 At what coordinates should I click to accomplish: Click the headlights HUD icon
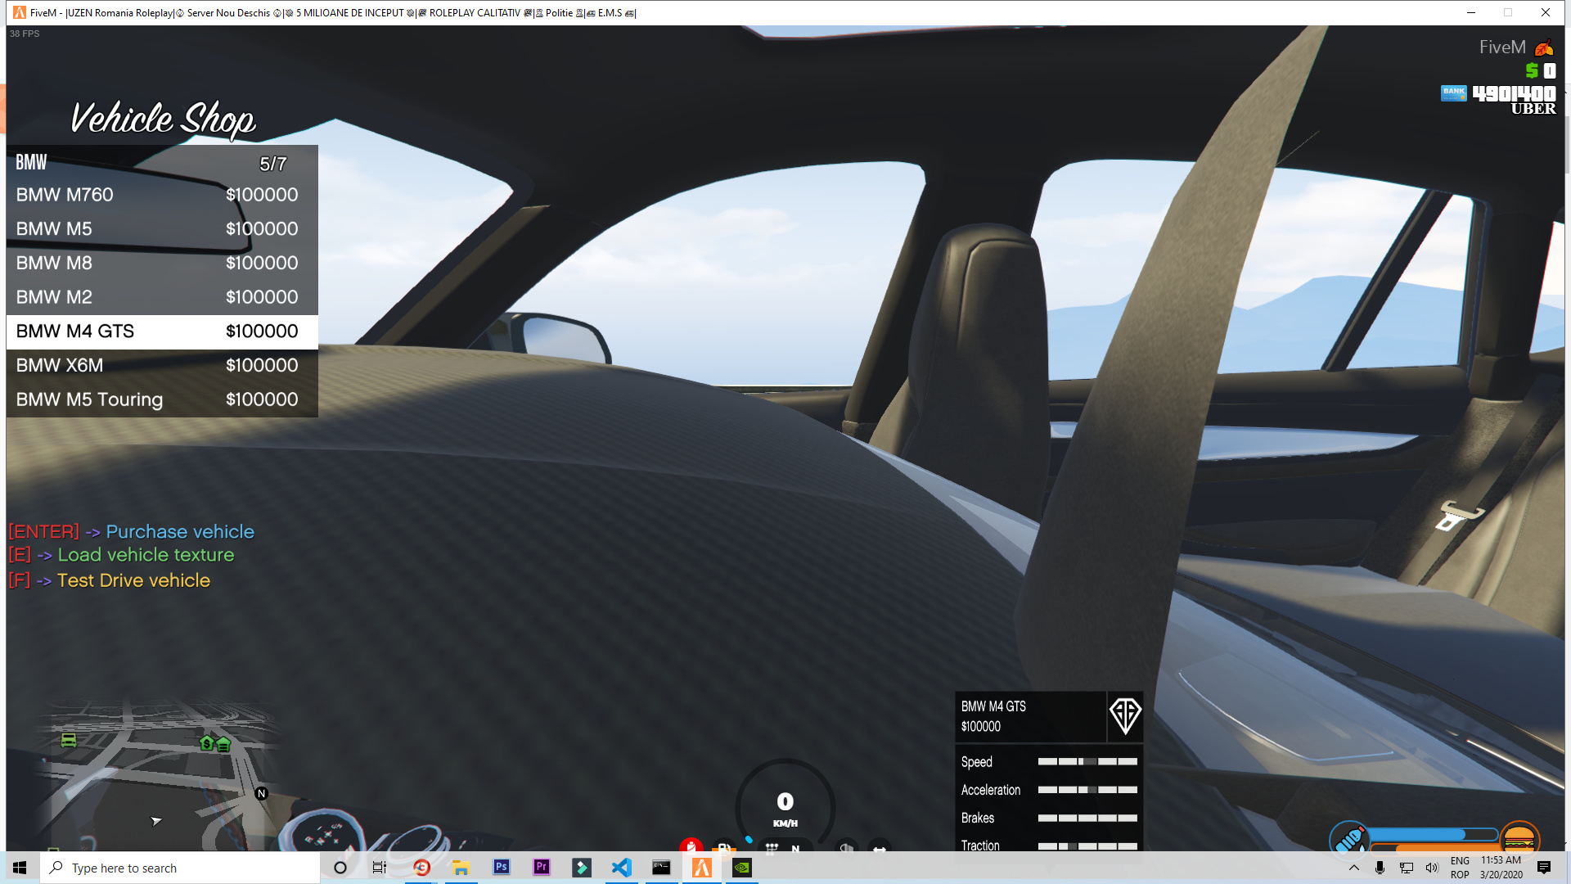point(846,848)
